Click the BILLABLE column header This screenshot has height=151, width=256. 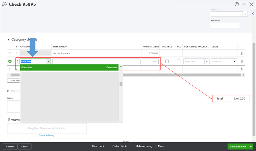coord(167,47)
